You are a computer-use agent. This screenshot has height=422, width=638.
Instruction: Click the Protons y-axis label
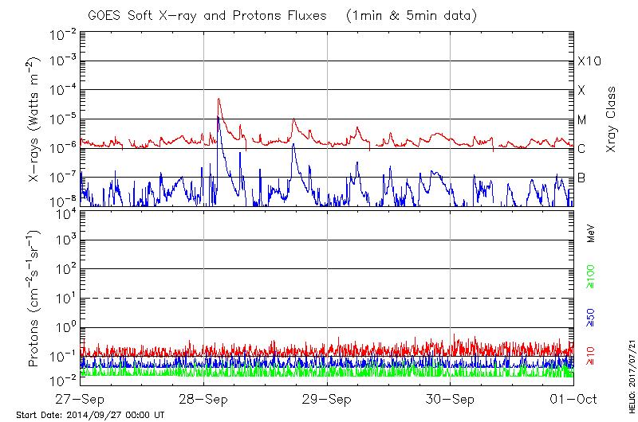(x=35, y=299)
